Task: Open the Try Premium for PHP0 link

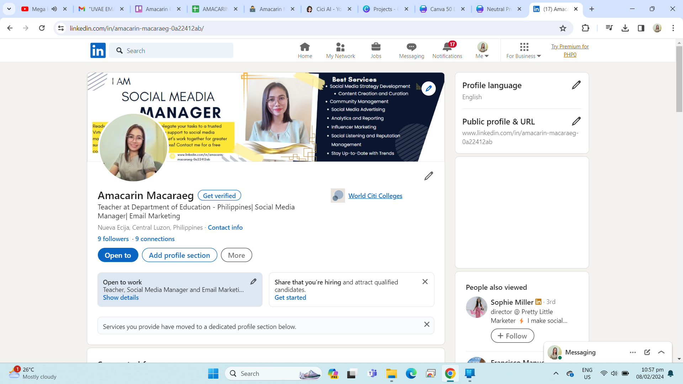Action: coord(570,50)
